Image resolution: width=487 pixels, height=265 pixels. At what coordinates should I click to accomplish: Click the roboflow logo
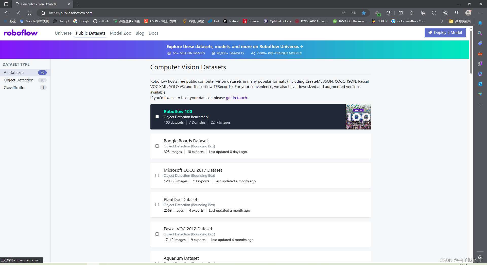click(21, 33)
